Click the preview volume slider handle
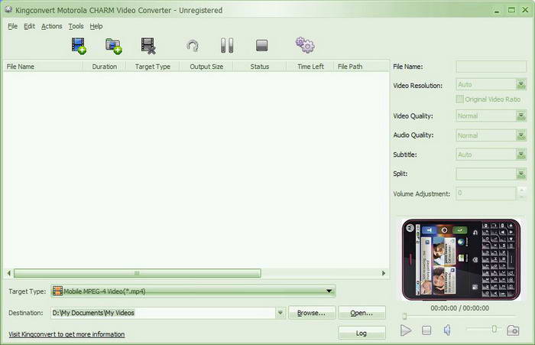The width and height of the screenshot is (535, 345). click(494, 329)
